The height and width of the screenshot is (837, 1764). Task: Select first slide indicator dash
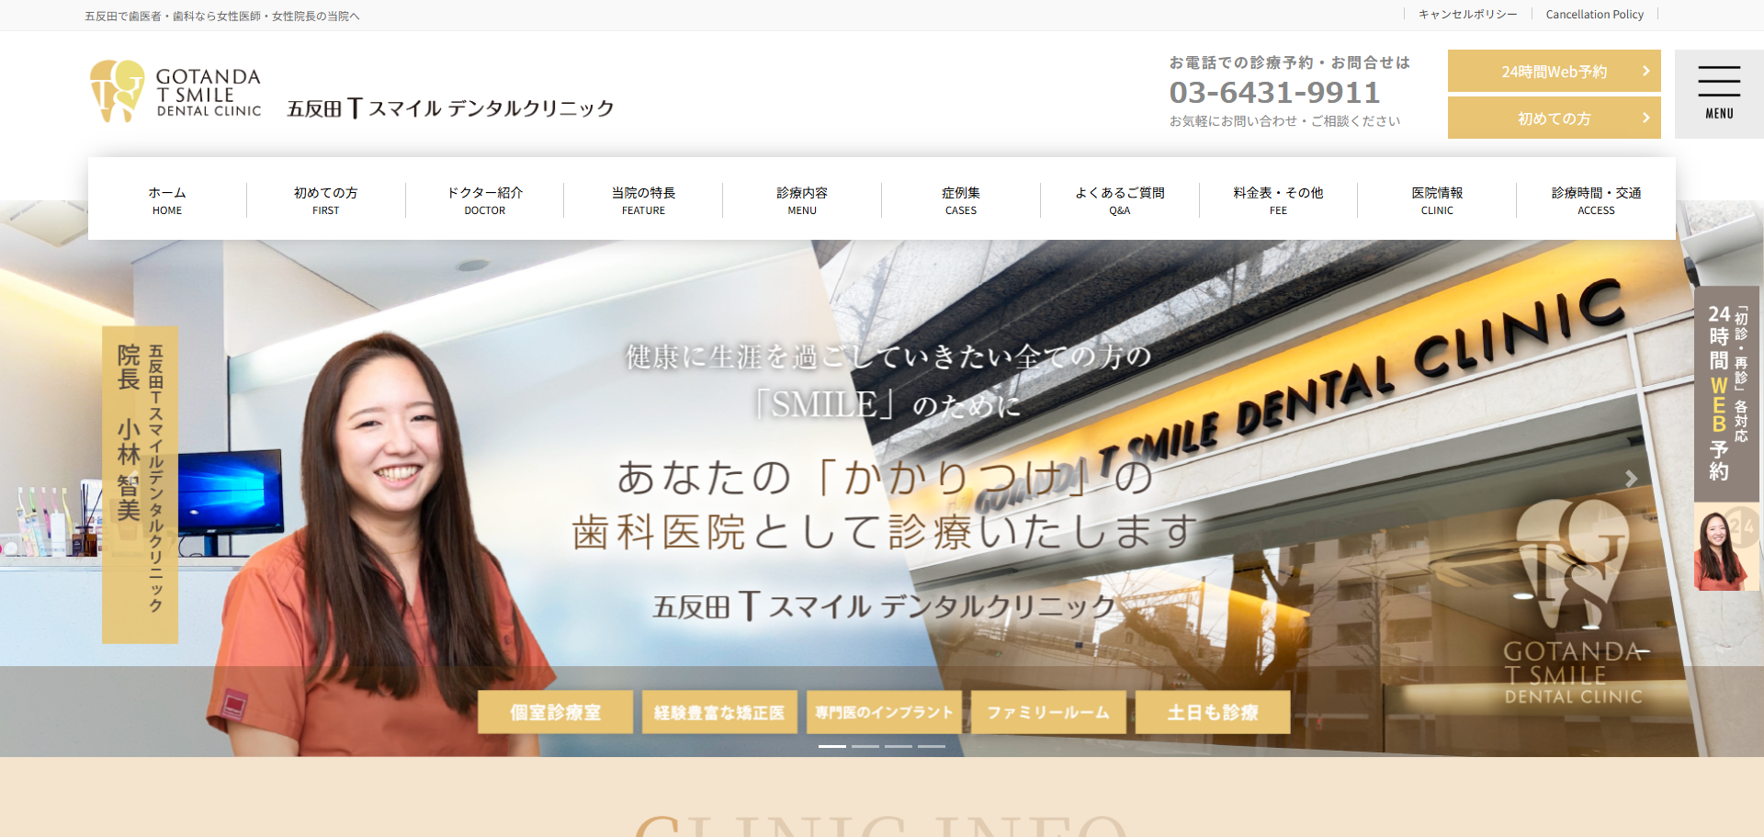coord(832,746)
